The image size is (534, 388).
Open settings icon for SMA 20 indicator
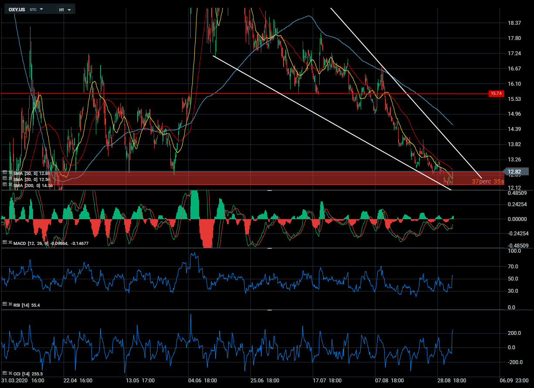(x=4, y=179)
